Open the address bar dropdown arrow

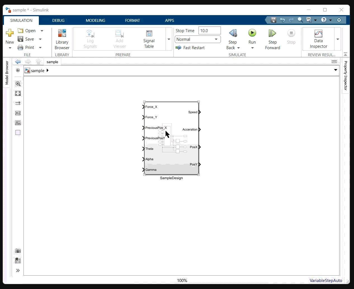point(336,70)
